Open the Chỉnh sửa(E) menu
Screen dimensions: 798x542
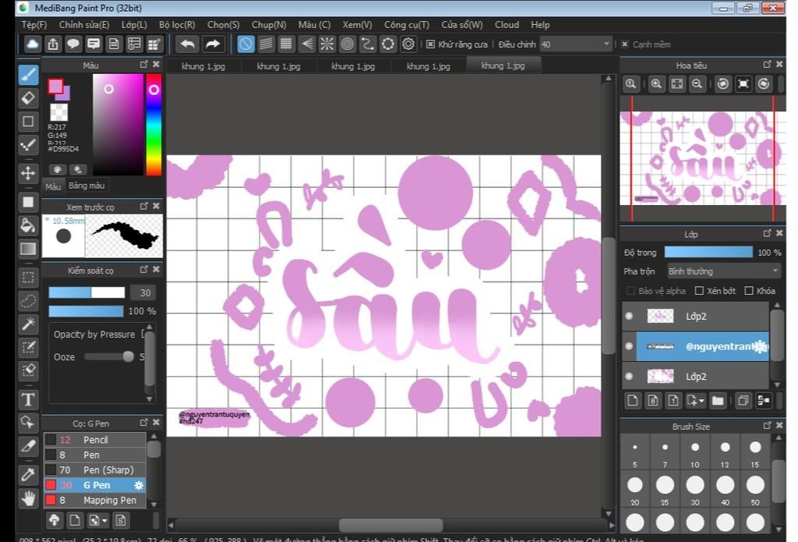[x=84, y=24]
